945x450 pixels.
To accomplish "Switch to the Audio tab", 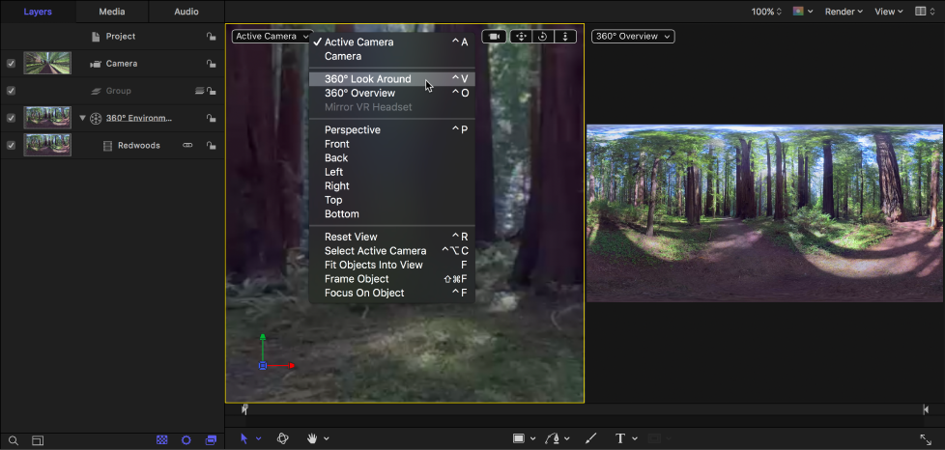I will (186, 12).
